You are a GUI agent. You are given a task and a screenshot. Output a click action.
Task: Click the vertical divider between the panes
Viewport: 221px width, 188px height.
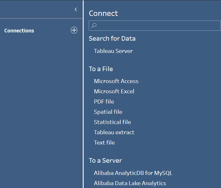83,94
